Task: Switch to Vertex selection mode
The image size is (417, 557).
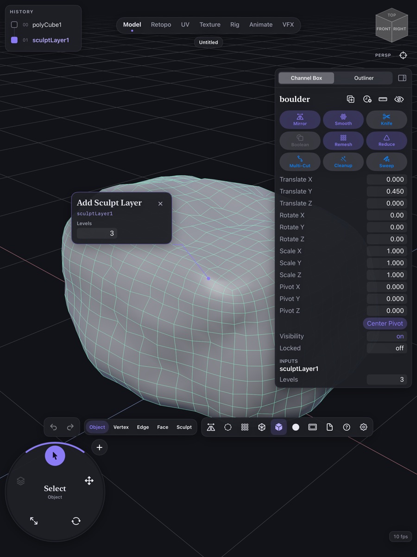Action: coord(121,427)
